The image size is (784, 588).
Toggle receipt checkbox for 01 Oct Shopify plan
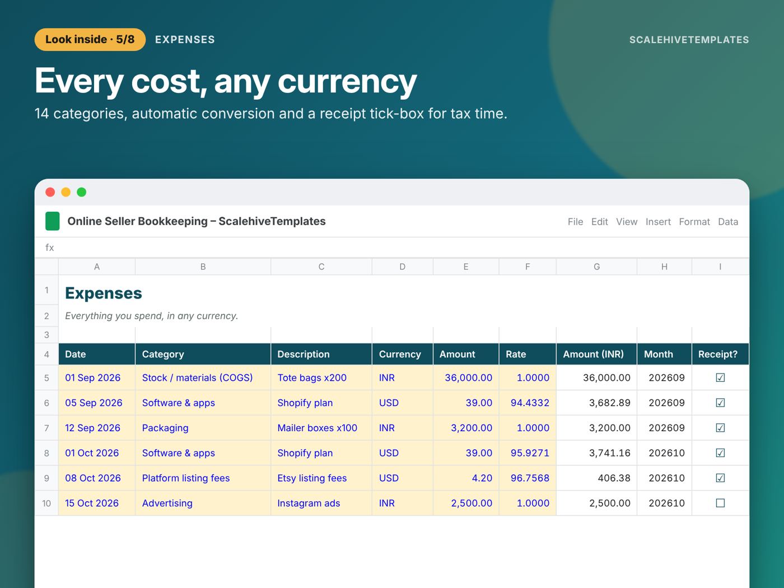[x=720, y=453]
